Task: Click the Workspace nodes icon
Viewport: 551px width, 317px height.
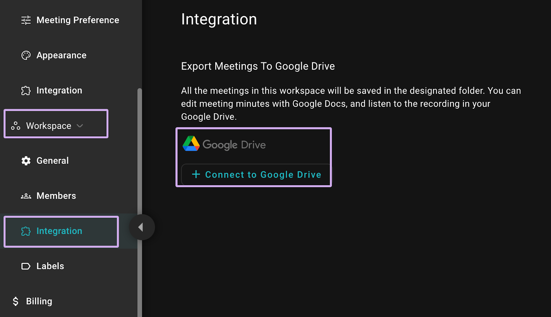Action: point(15,126)
